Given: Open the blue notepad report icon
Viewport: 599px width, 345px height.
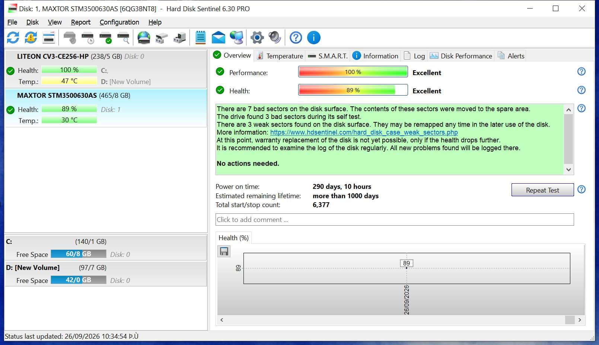Looking at the screenshot, I should [201, 38].
